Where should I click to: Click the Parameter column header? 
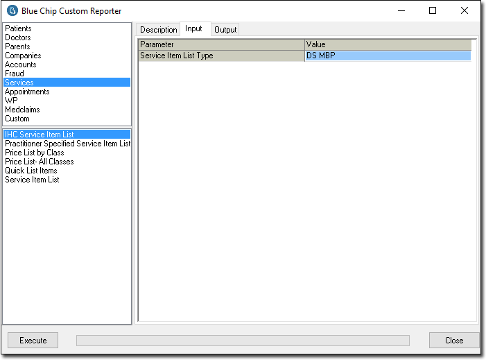click(221, 45)
